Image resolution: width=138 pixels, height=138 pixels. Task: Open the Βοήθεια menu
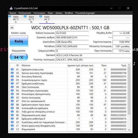pos(69,13)
